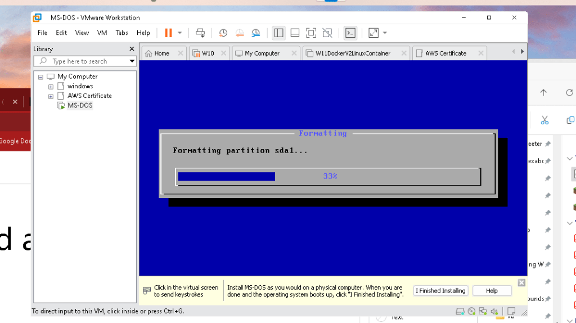
Task: Expand the AWS Certificate node
Action: (51, 96)
